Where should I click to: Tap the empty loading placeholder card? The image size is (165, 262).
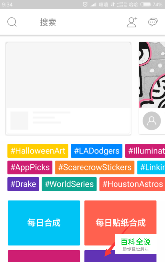(68, 89)
